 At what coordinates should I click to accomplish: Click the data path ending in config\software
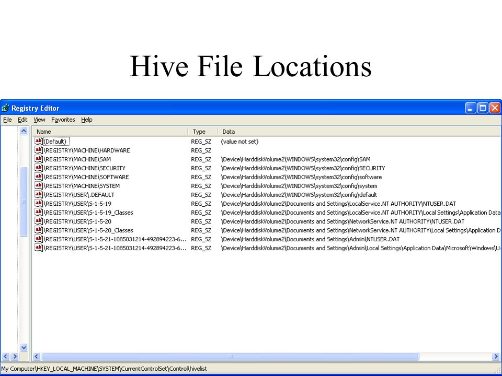point(301,177)
